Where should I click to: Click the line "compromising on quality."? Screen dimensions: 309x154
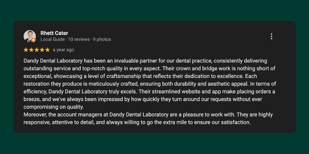click(x=54, y=107)
